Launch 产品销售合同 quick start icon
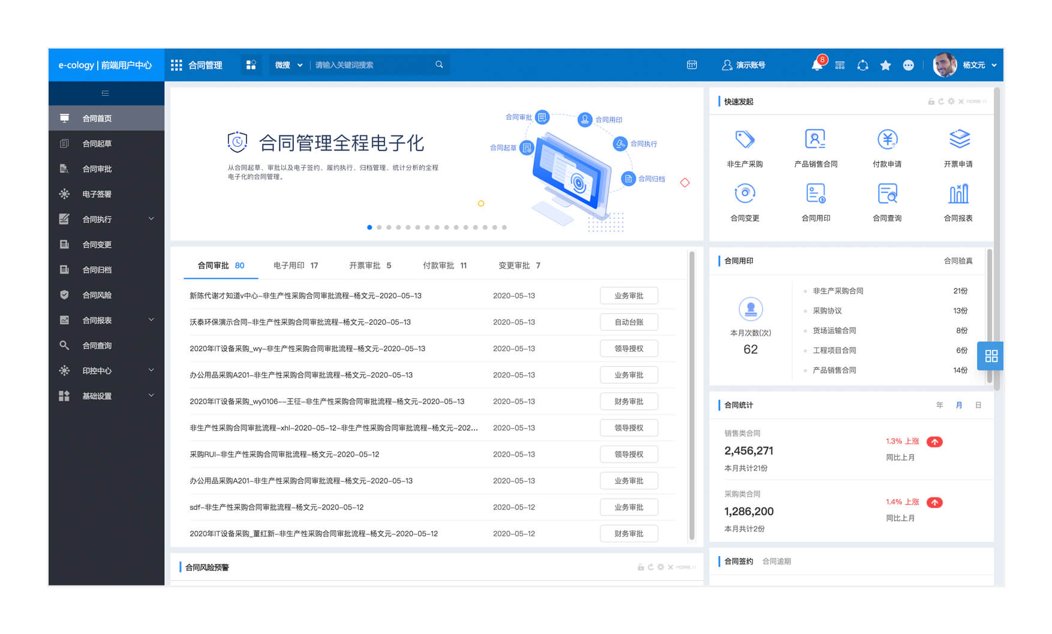Viewport: 1052px width, 634px height. click(x=815, y=139)
